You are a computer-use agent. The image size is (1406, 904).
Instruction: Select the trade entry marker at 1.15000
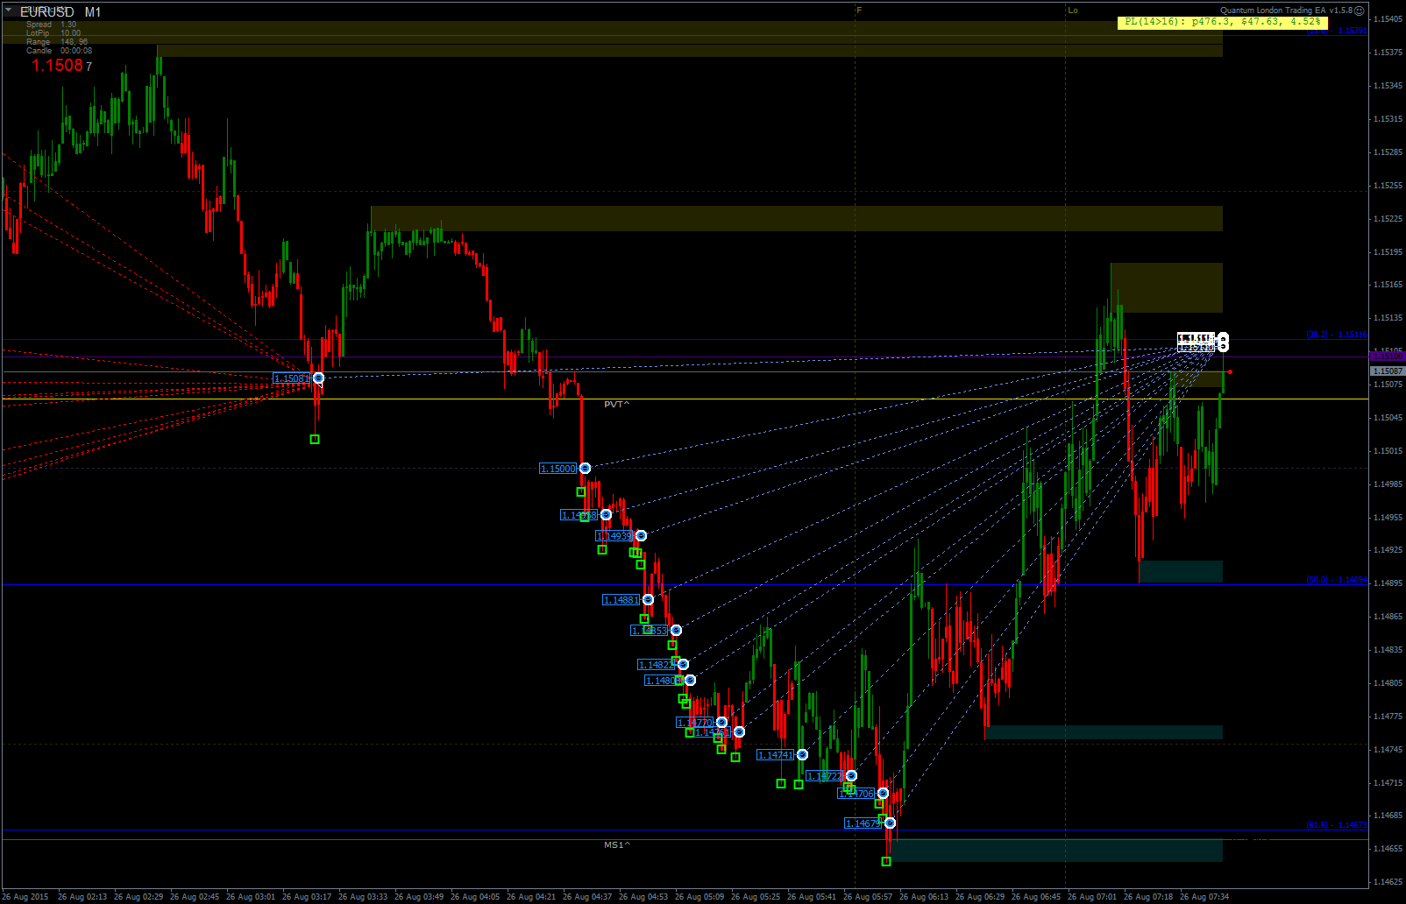tap(585, 469)
